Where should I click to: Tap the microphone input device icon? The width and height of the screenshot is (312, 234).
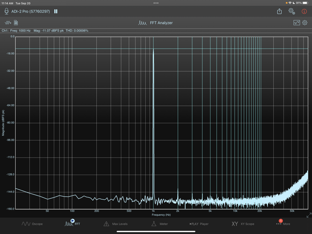tap(6, 11)
